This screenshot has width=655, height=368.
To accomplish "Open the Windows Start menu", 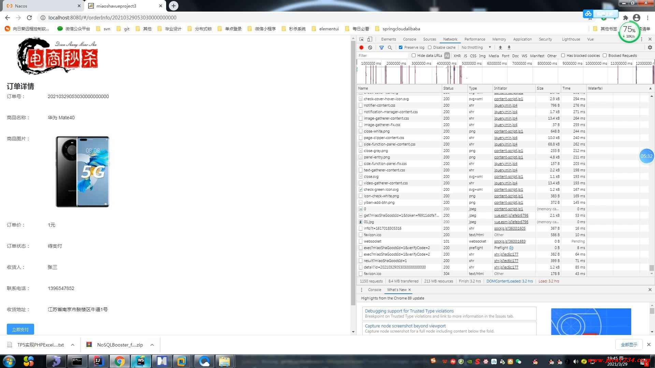I will tap(9, 361).
